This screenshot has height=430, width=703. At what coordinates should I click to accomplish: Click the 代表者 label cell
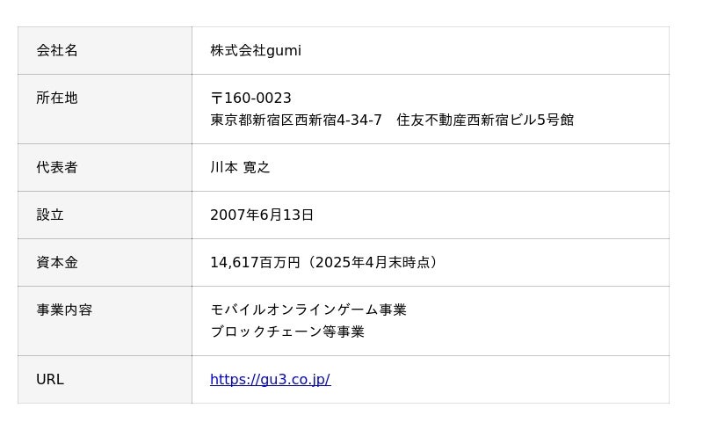coord(57,167)
